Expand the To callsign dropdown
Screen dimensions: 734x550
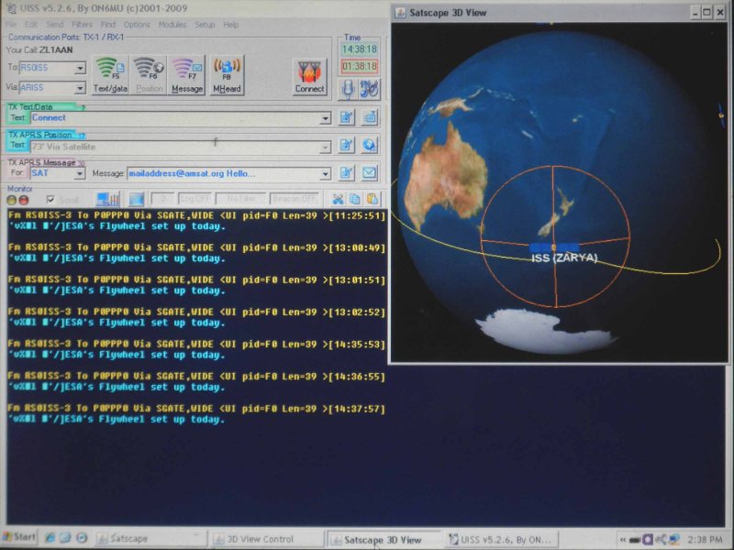[x=80, y=68]
